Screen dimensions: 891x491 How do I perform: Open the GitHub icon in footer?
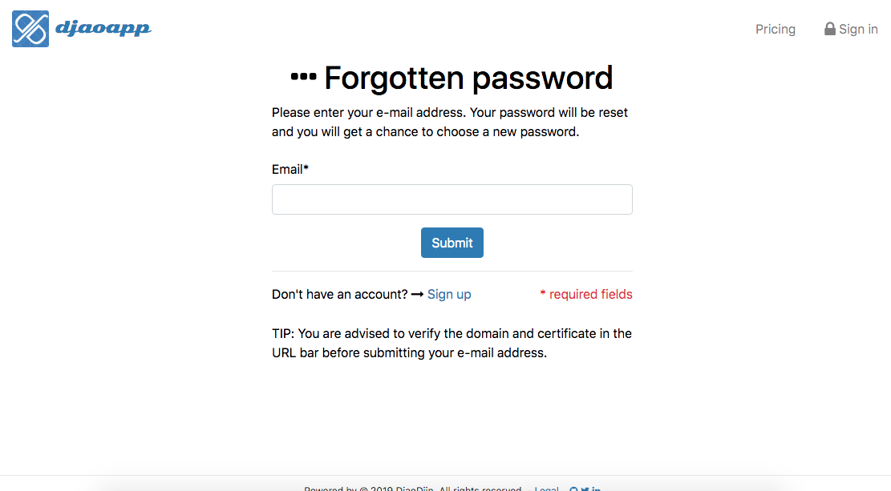(573, 489)
